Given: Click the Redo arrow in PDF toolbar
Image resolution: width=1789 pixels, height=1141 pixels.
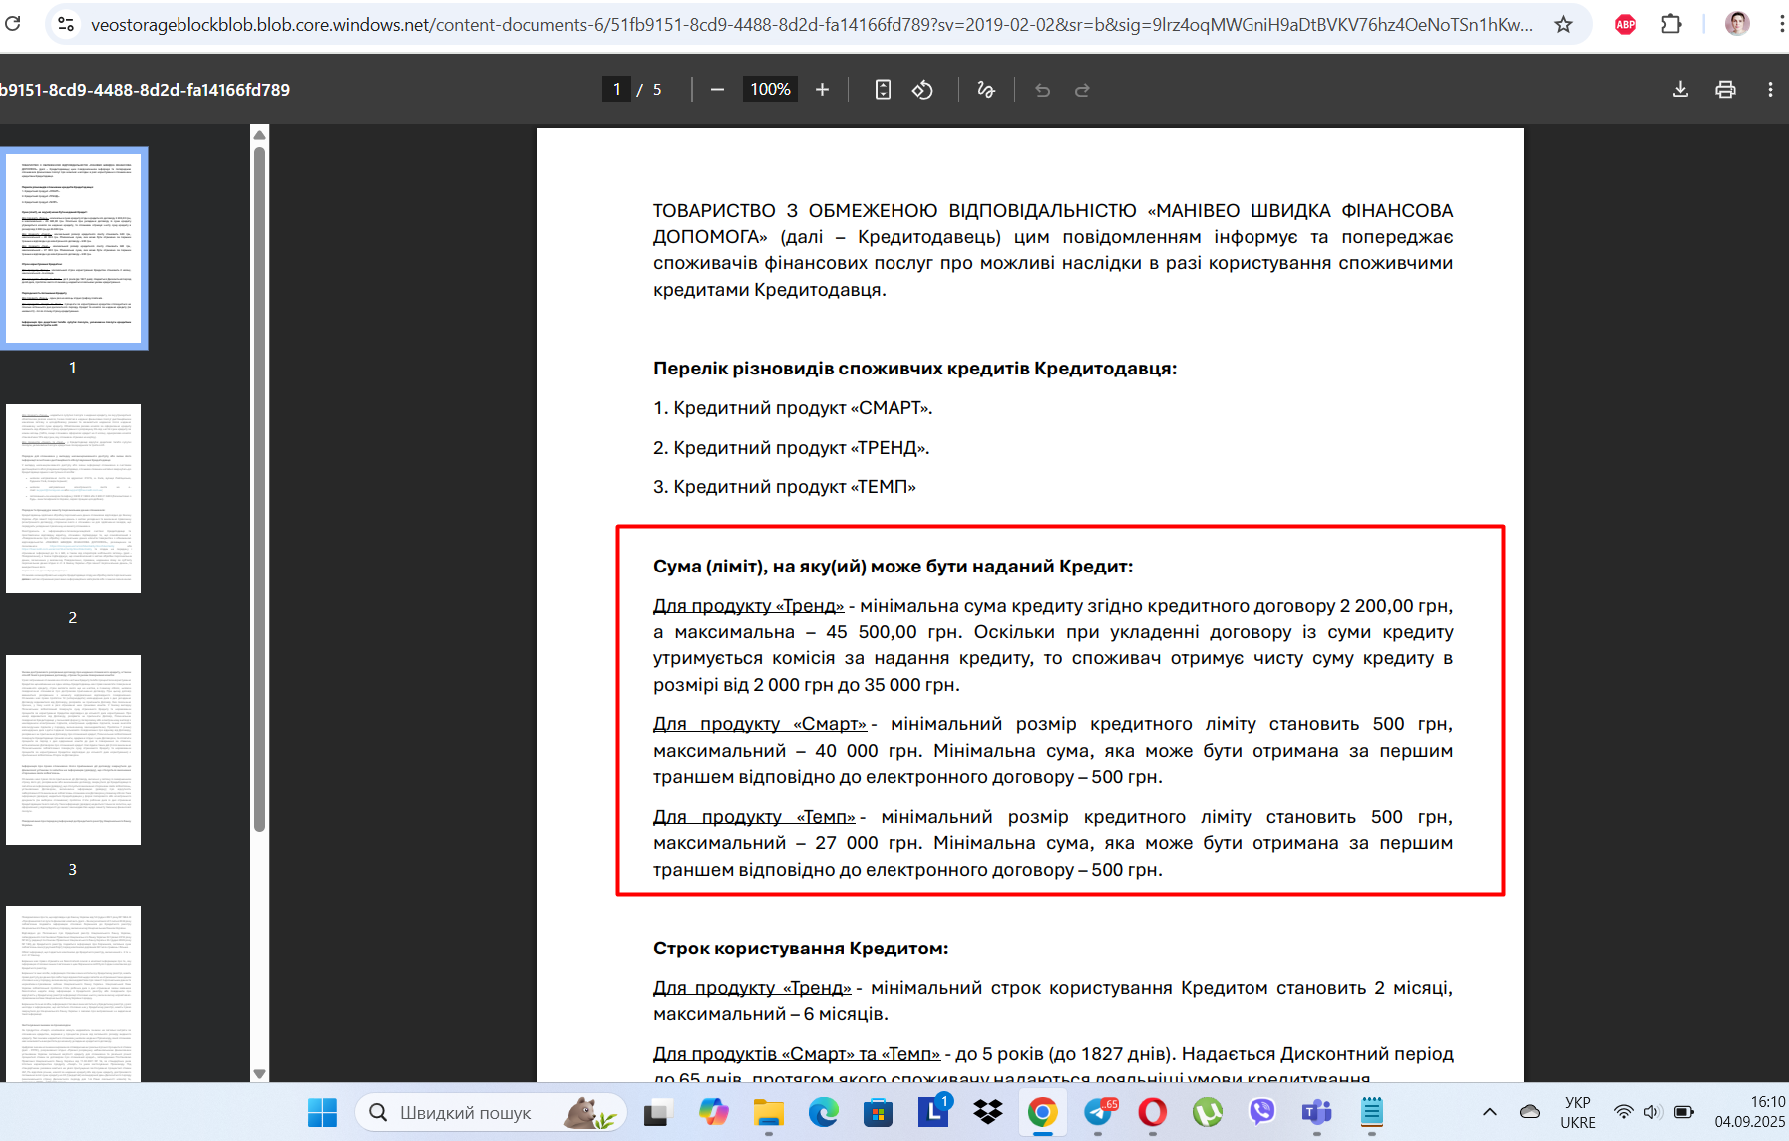Looking at the screenshot, I should (1082, 90).
